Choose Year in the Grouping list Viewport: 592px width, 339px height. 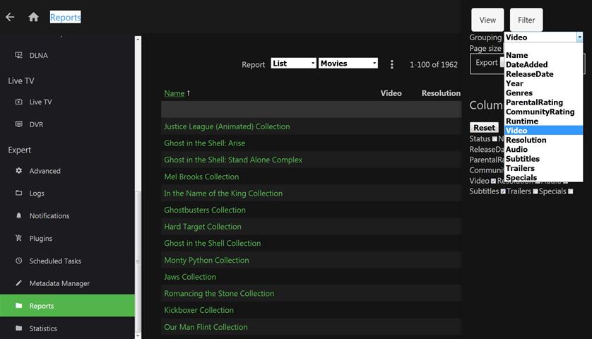pos(543,83)
